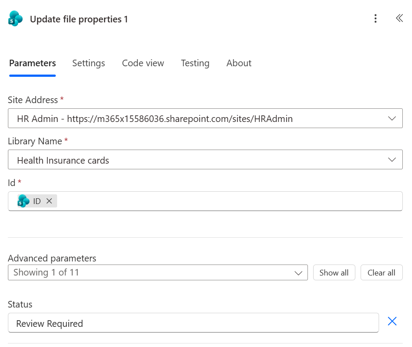Image resolution: width=412 pixels, height=347 pixels.
Task: Click into the Id input field
Action: [x=205, y=201]
